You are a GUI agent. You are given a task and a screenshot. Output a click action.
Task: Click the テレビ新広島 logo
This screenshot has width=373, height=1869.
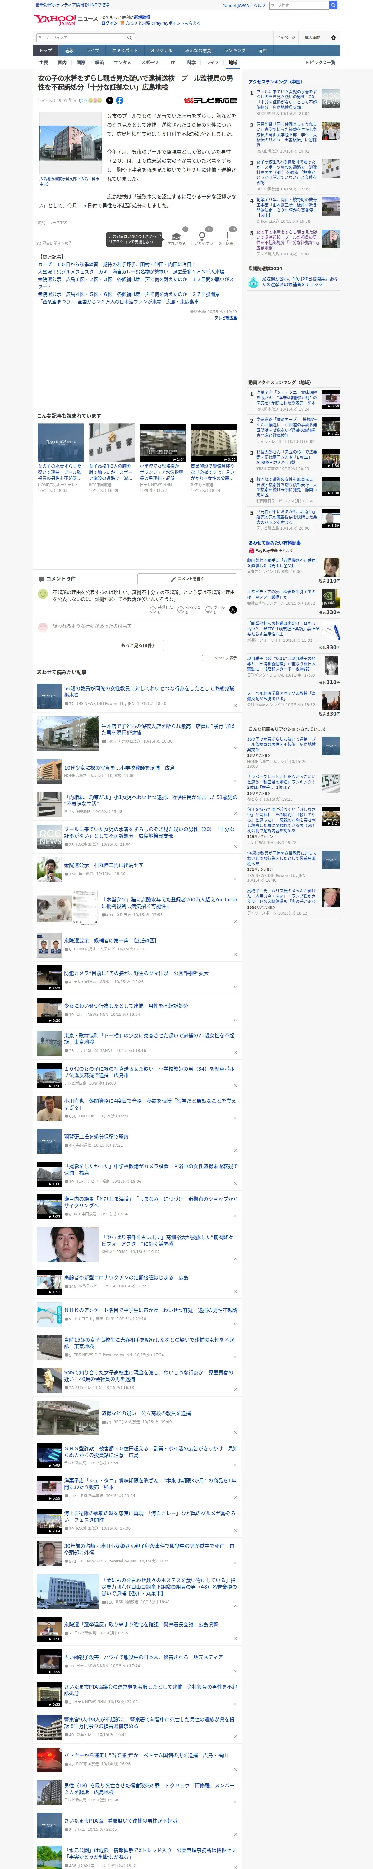click(210, 101)
